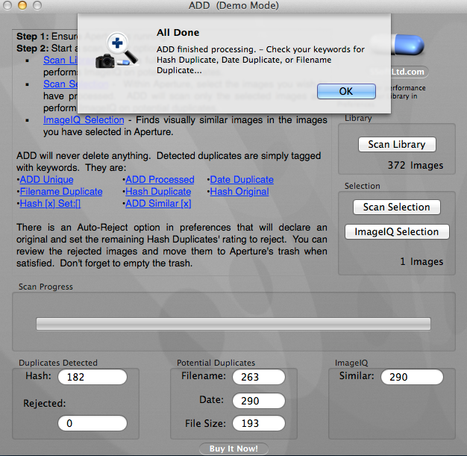Click the Similar field showing 290
This screenshot has height=456, width=467.
(413, 377)
